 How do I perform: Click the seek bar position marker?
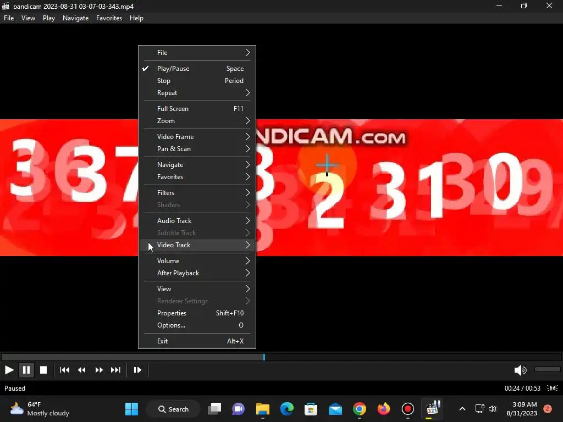pos(264,357)
